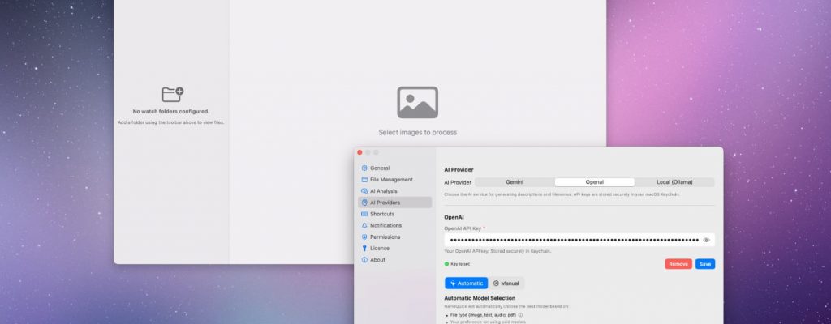Open the Permissions settings
This screenshot has height=324, width=831.
click(385, 237)
